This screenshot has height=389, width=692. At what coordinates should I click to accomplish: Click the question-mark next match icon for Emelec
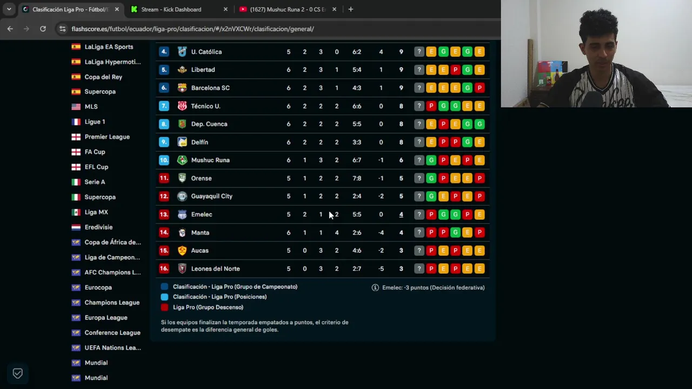coord(419,214)
